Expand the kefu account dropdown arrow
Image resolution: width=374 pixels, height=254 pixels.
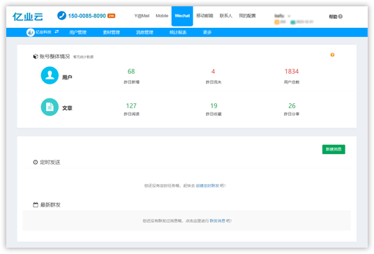[x=289, y=16]
